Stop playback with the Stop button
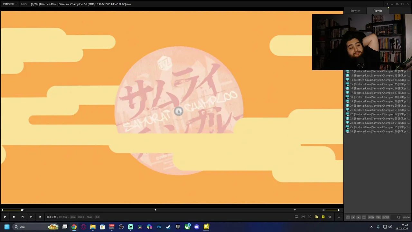The width and height of the screenshot is (412, 232). pyautogui.click(x=14, y=217)
